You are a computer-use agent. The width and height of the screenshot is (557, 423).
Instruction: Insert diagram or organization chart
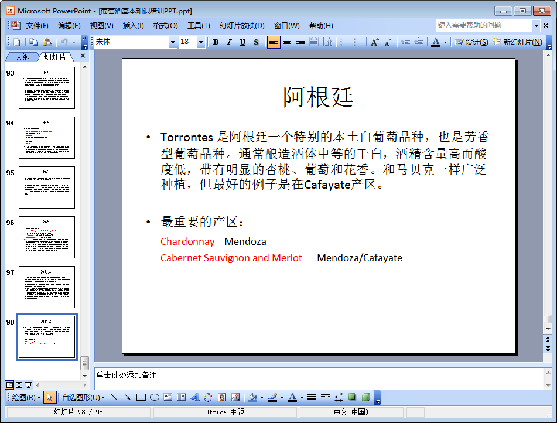[208, 397]
